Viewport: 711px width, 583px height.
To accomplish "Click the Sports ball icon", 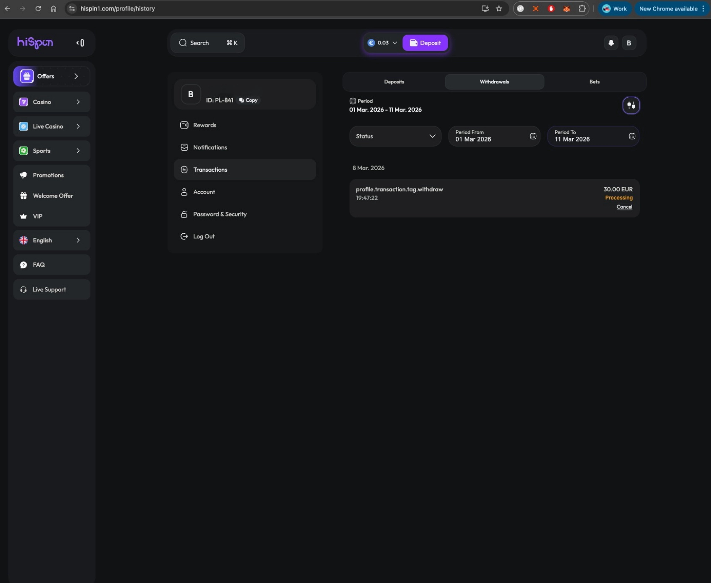I will click(24, 151).
